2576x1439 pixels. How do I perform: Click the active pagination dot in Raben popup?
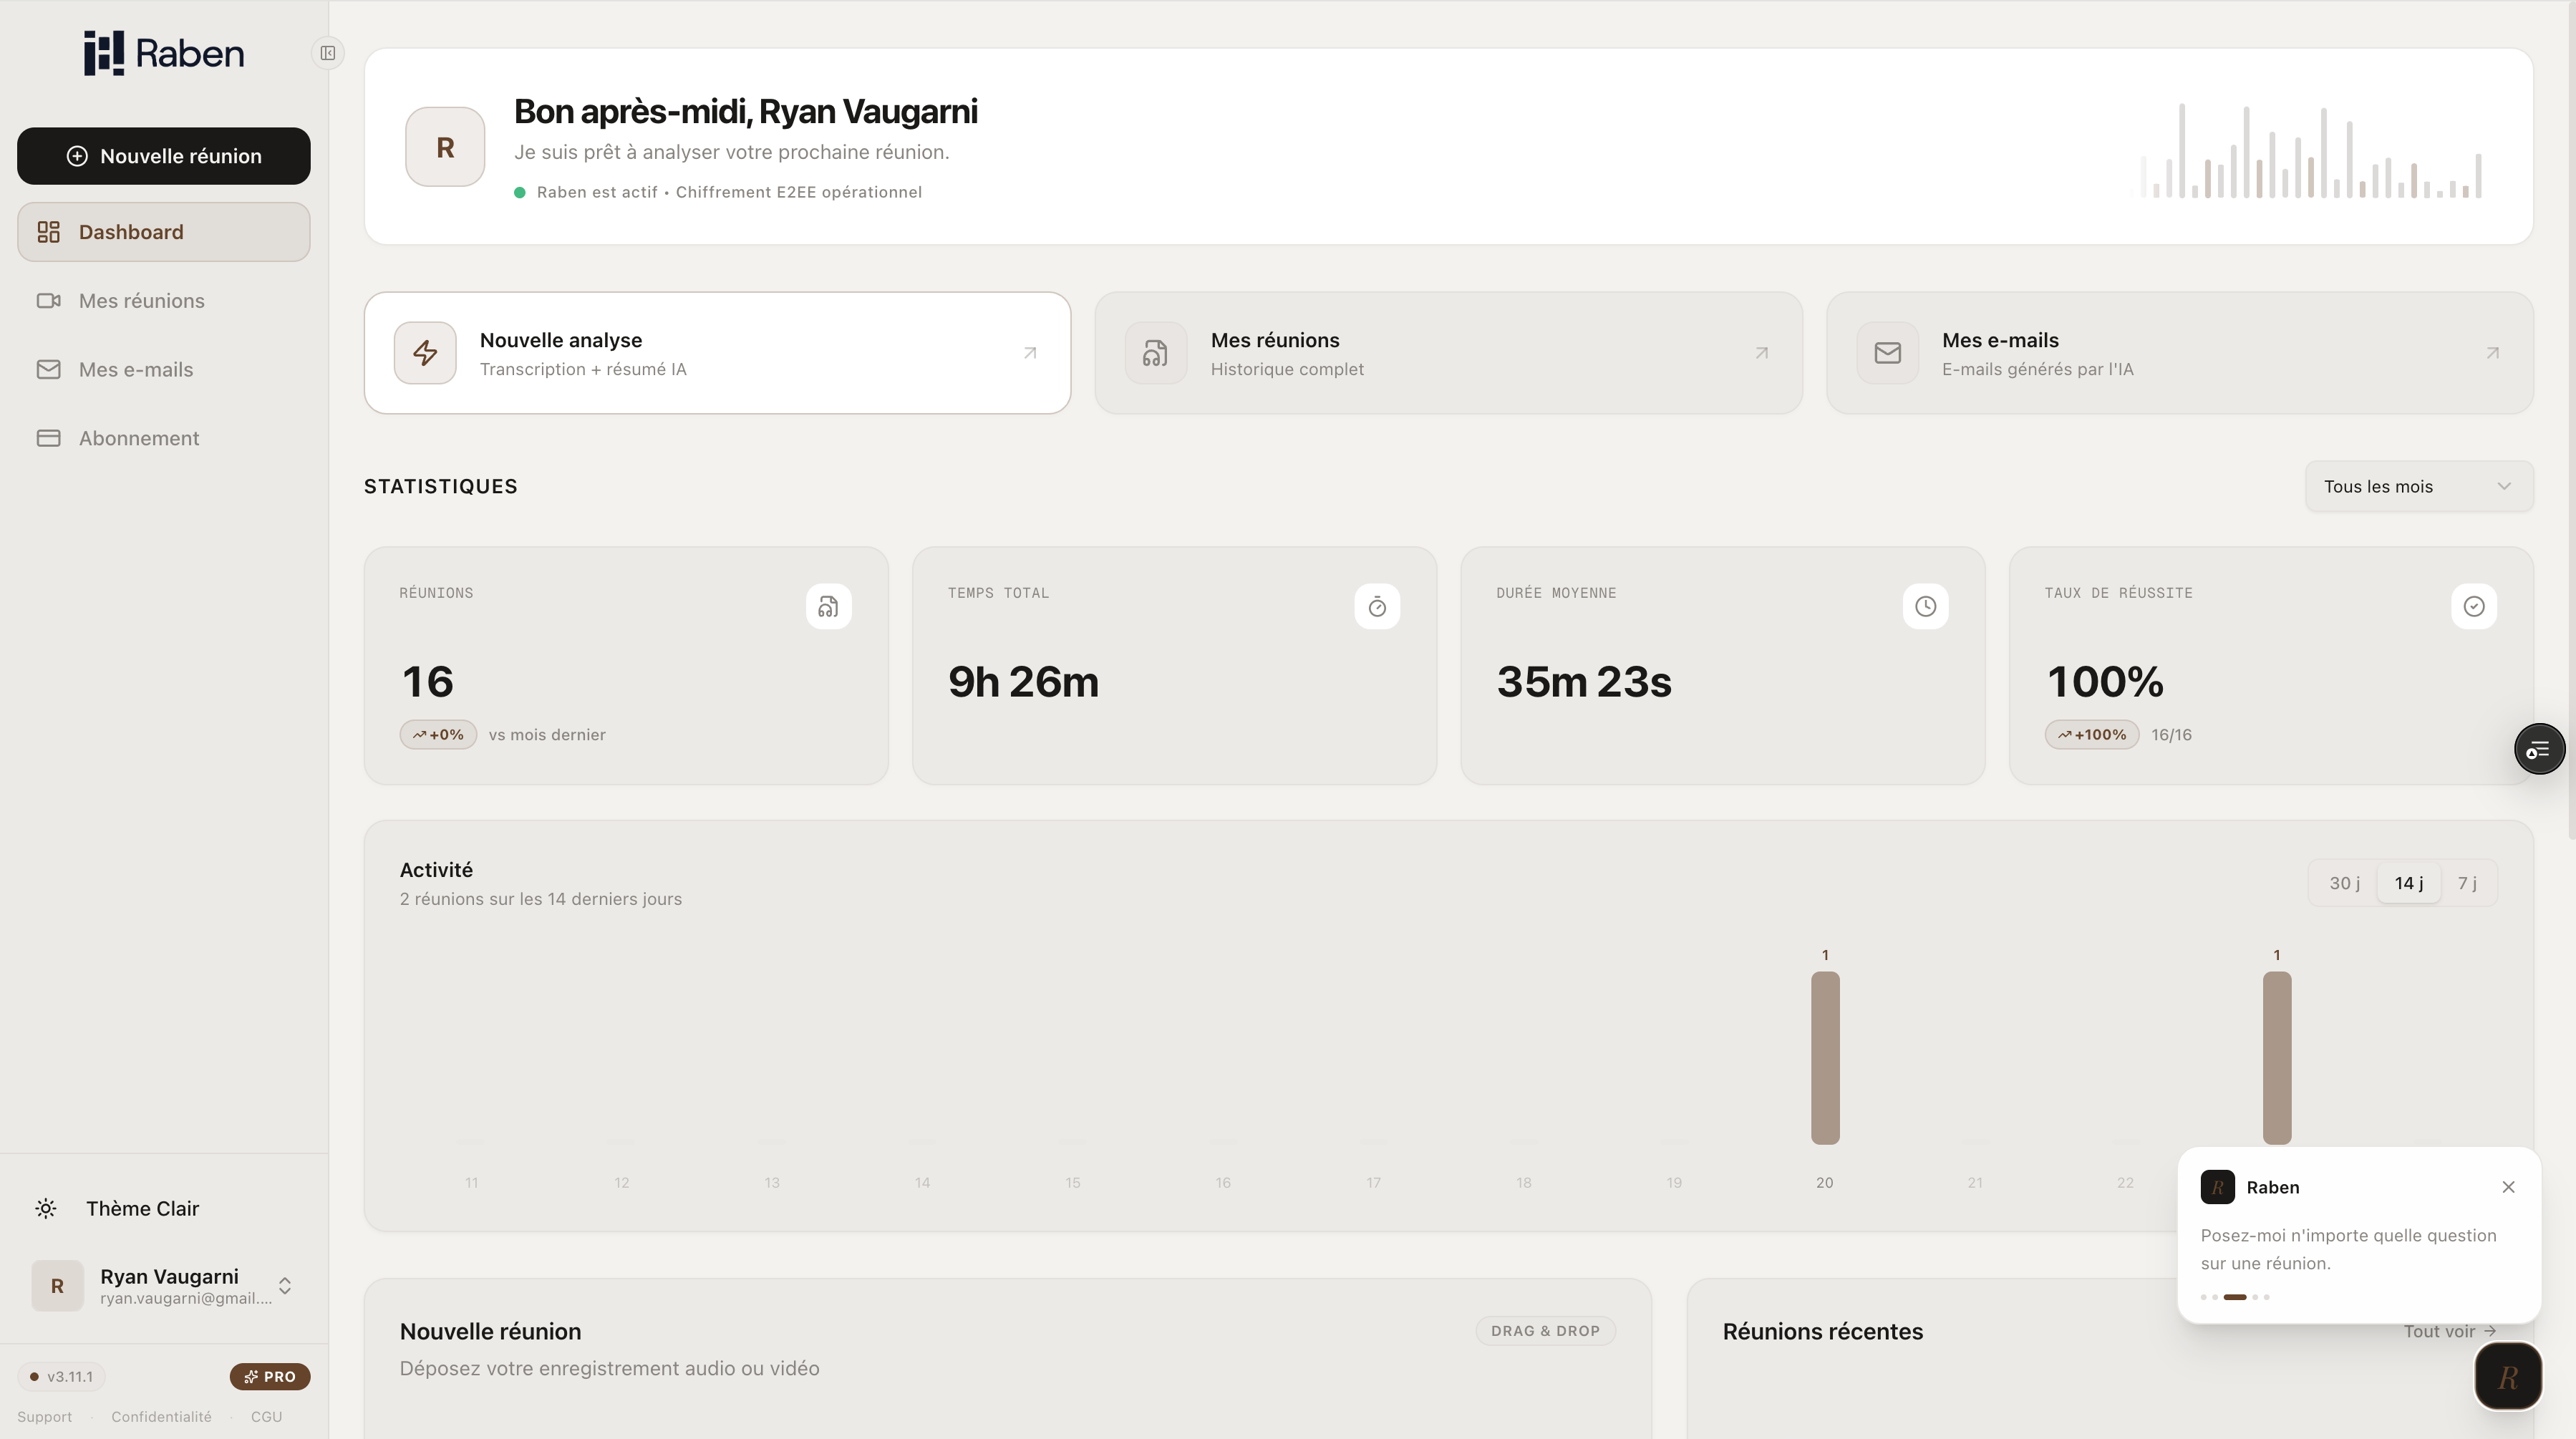[x=2235, y=1297]
